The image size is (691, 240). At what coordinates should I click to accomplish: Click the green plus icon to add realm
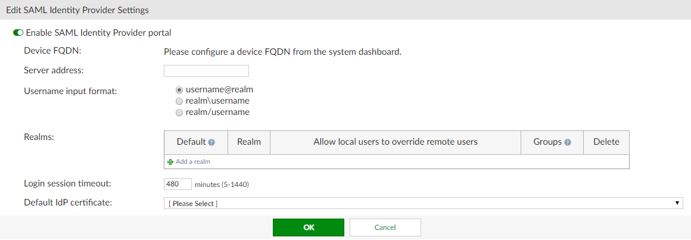pyautogui.click(x=170, y=162)
